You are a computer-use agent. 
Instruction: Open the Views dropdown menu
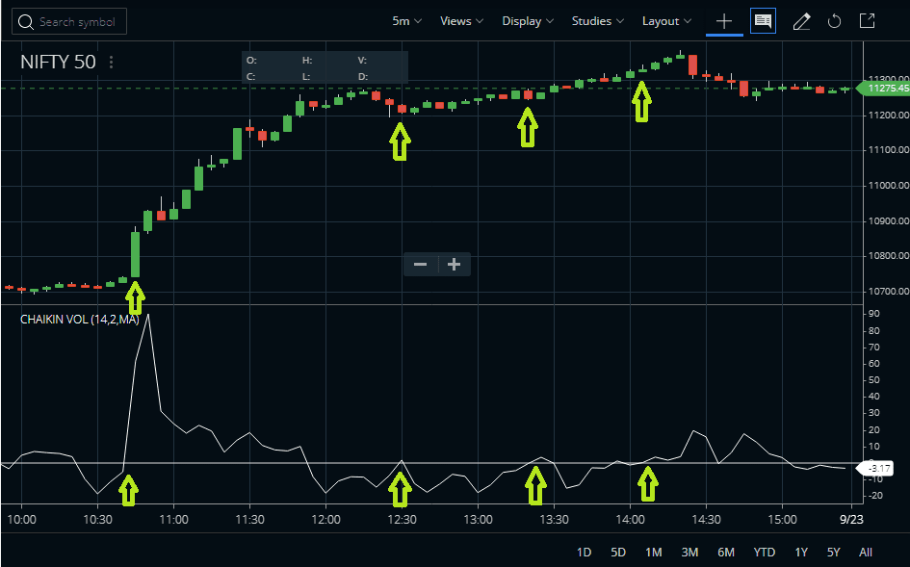point(461,21)
